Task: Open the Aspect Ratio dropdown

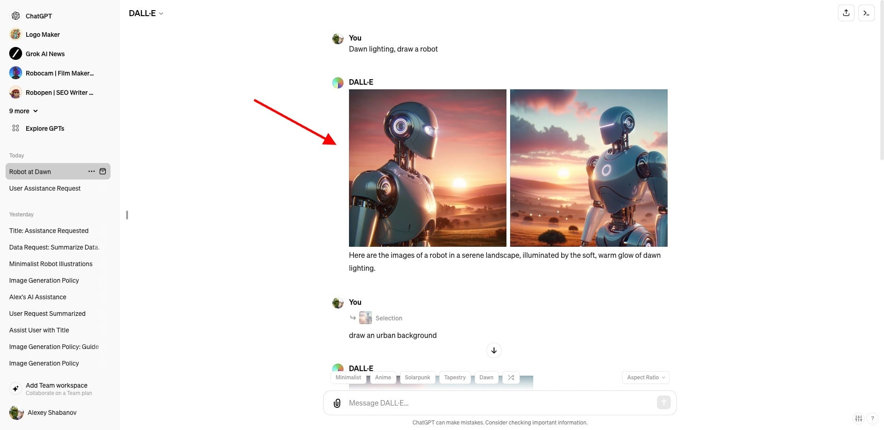Action: 645,377
